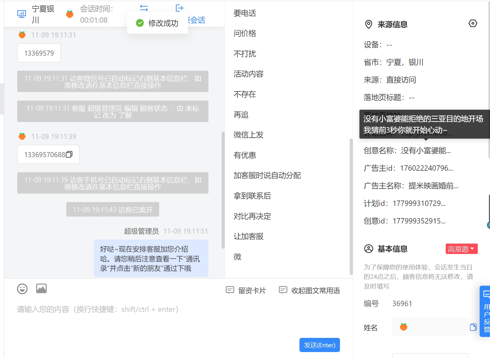Open the 高意愿 intent dropdown

(461, 249)
